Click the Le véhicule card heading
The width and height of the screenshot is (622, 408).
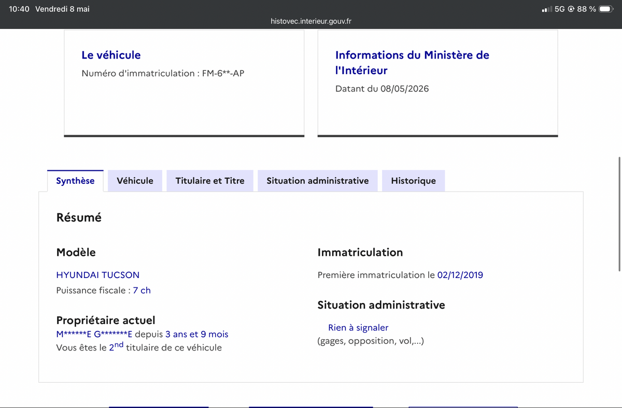pyautogui.click(x=111, y=55)
